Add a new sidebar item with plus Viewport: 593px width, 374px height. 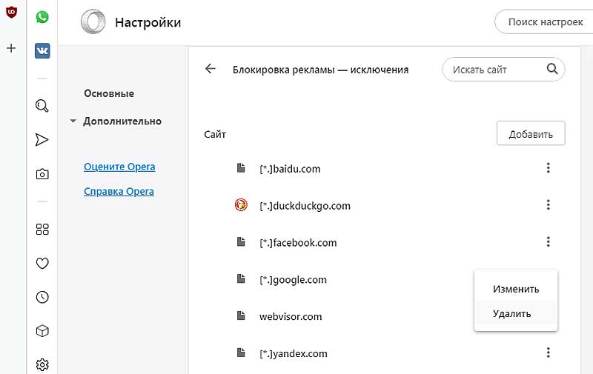11,48
